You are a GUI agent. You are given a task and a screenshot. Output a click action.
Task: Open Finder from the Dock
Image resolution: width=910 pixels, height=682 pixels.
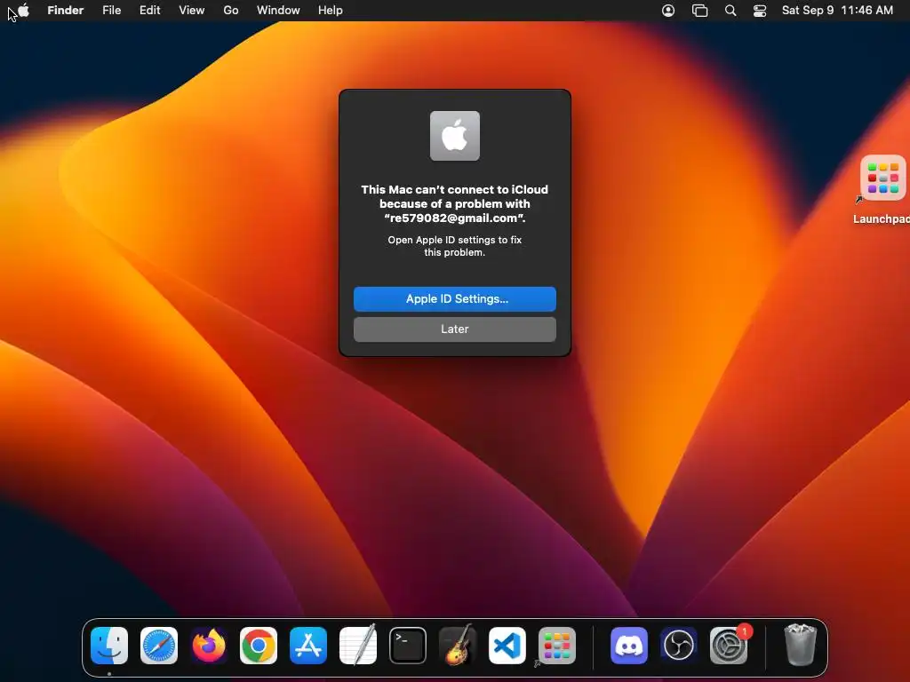point(109,646)
